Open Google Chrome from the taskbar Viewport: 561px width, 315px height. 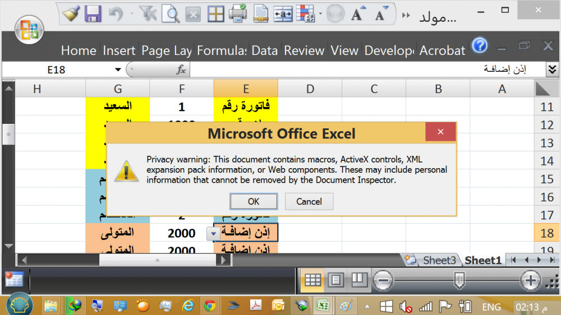(210, 305)
